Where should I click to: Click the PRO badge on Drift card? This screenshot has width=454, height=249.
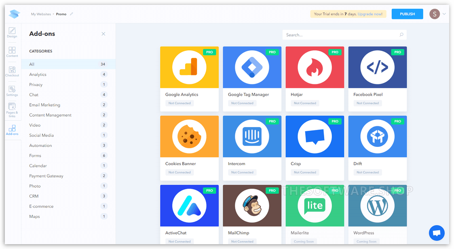tap(398, 121)
